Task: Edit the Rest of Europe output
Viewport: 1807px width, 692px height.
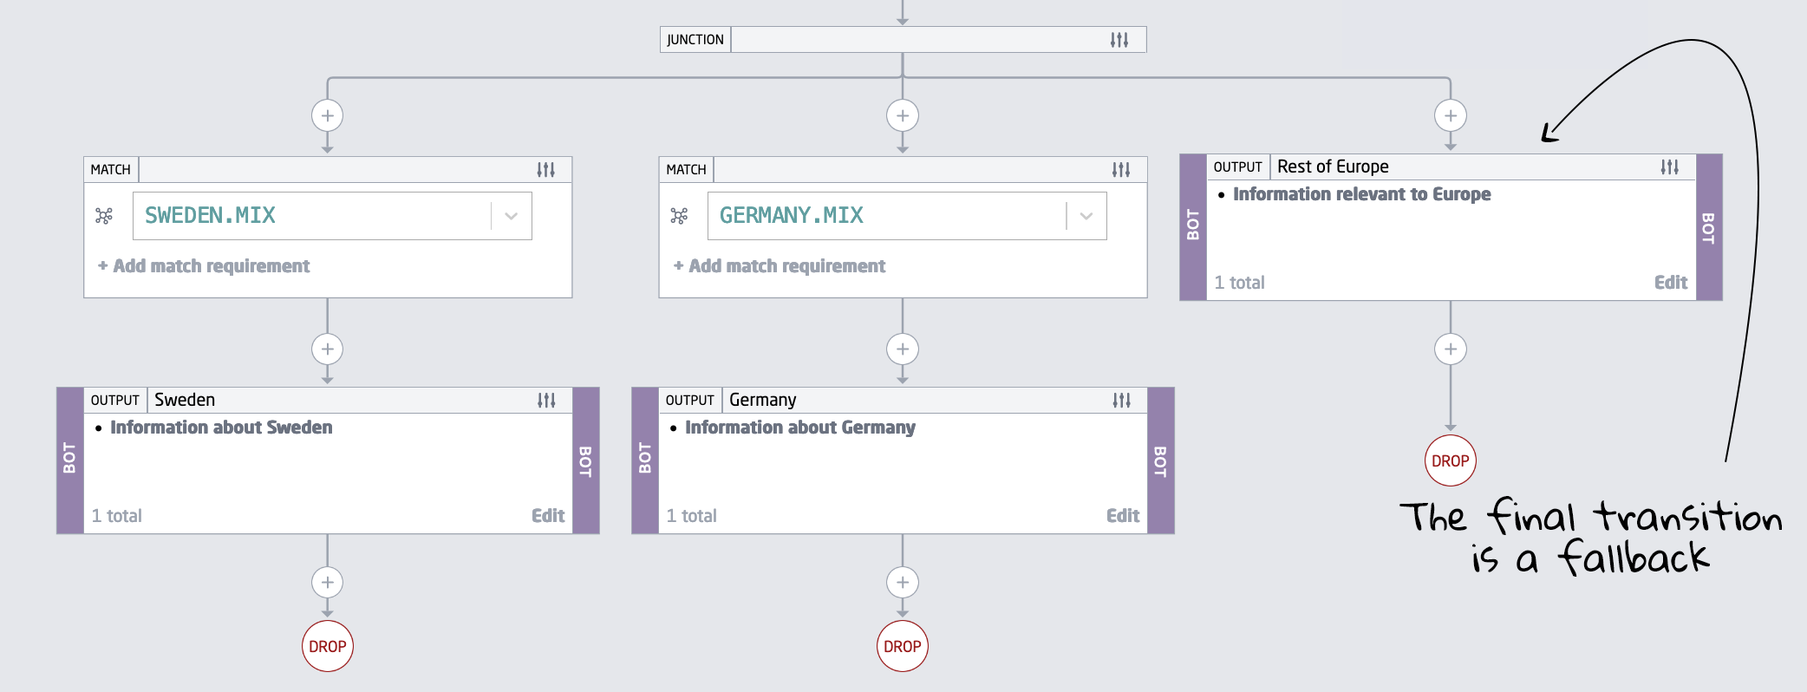Action: (x=1670, y=283)
